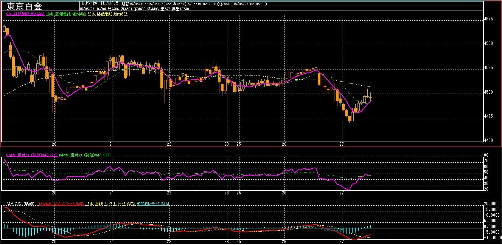This screenshot has height=245, width=502.
Task: Click date marker 21 in MACD panel
Action: 112,241
